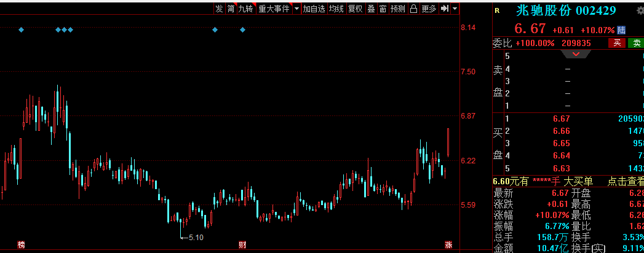This screenshot has height=253, width=644.
Task: Click the 点击查看 link
Action: (x=626, y=181)
